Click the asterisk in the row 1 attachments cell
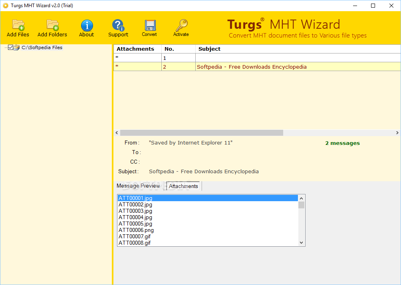This screenshot has width=401, height=285. pyautogui.click(x=117, y=58)
